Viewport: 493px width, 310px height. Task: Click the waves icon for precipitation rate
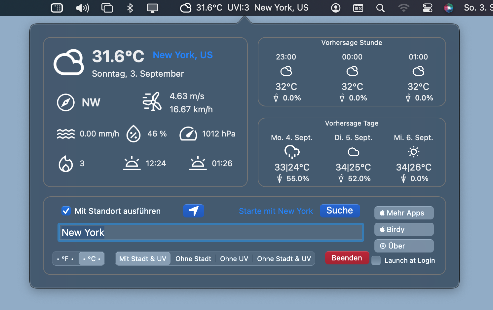[66, 134]
